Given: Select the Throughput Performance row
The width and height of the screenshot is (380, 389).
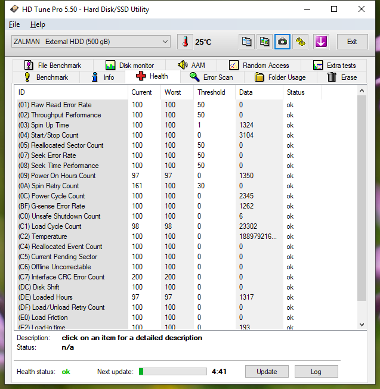Looking at the screenshot, I should point(169,115).
